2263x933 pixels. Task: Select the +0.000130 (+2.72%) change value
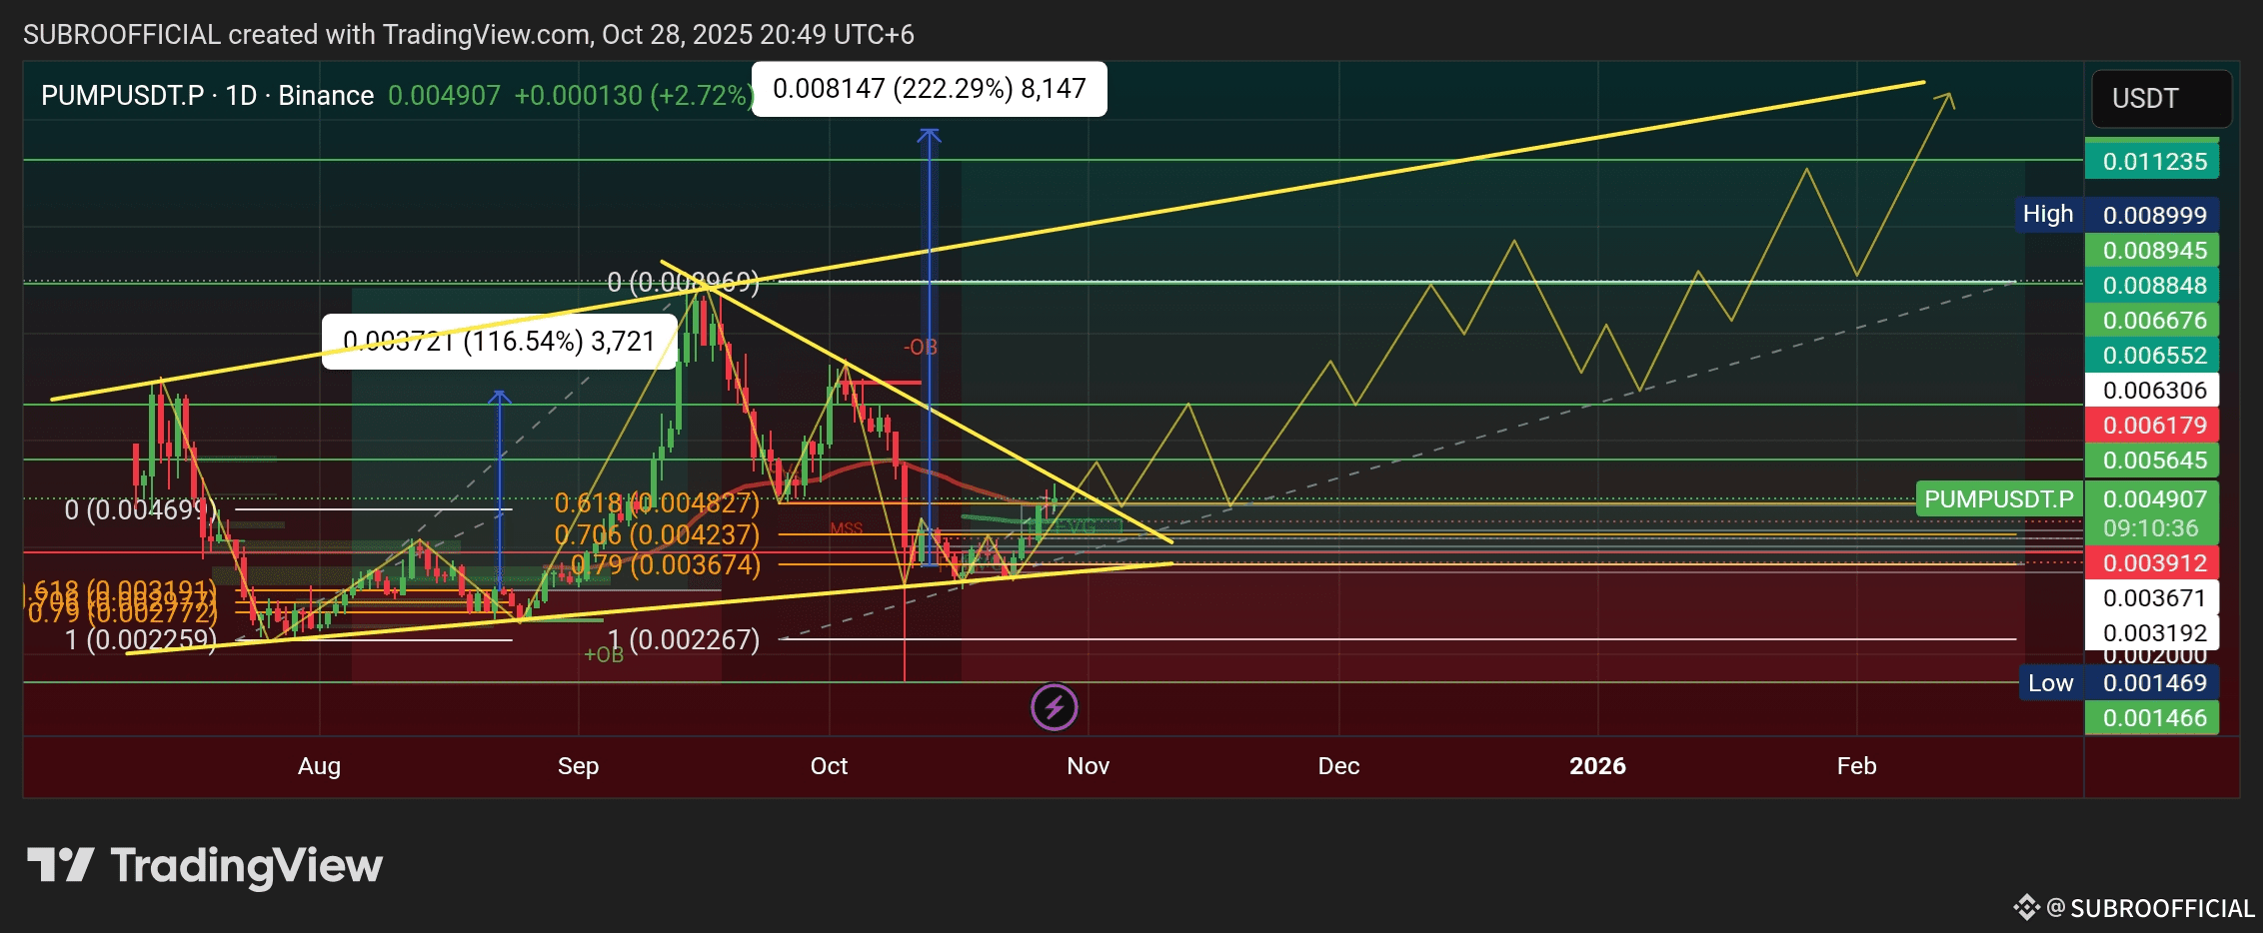click(x=634, y=96)
